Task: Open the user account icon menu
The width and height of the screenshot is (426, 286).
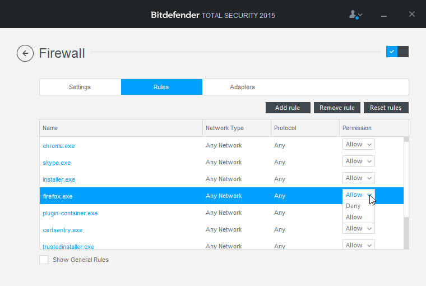Action: pos(355,15)
